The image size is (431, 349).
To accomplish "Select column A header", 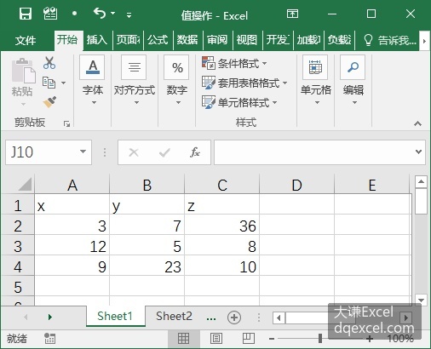I will pos(72,185).
